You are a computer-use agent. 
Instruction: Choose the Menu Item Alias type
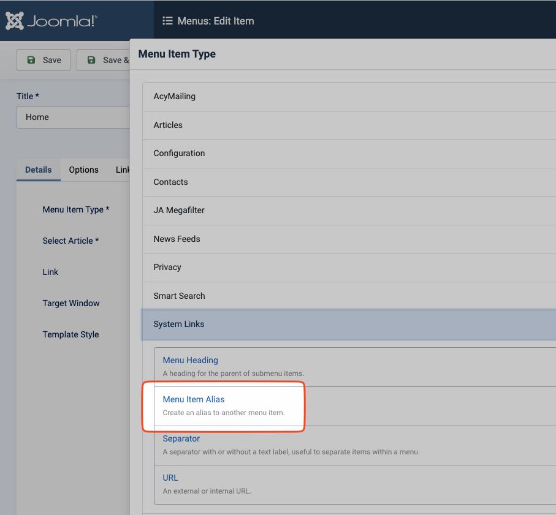[194, 399]
